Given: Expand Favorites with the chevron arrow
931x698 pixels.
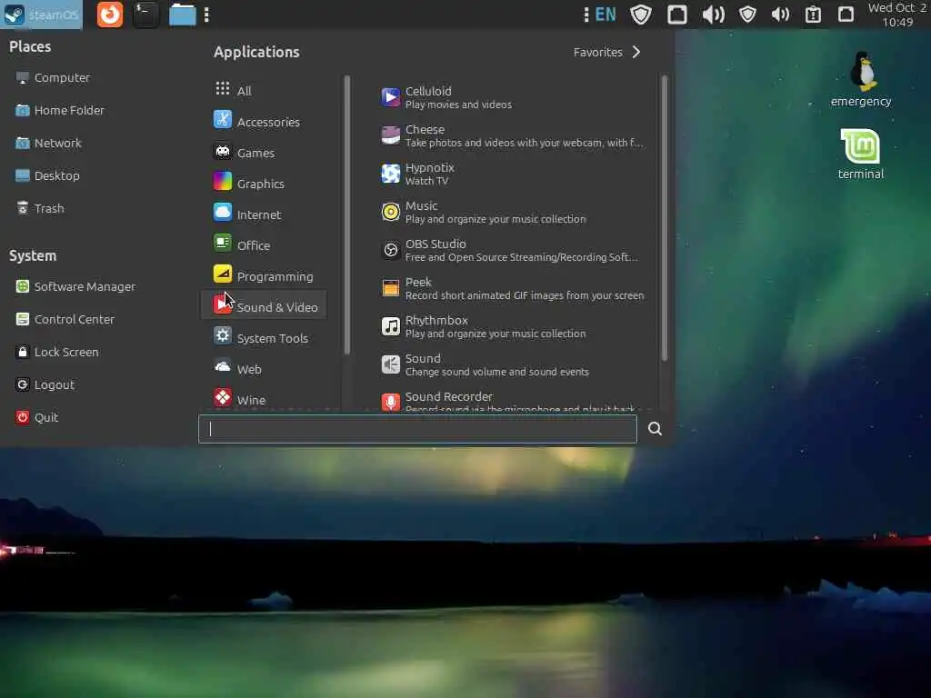Looking at the screenshot, I should click(636, 52).
